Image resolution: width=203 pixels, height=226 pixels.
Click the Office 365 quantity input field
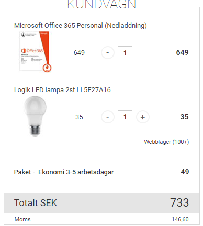pyautogui.click(x=125, y=53)
